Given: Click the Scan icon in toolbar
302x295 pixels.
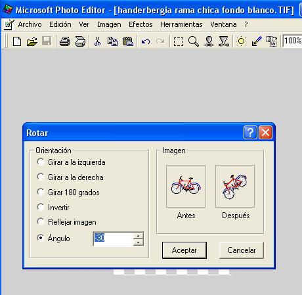Looking at the screenshot, I should pyautogui.click(x=80, y=41).
